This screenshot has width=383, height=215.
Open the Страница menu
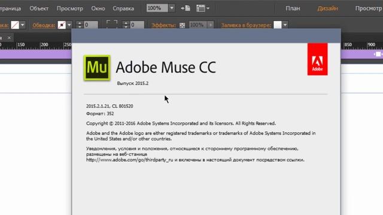(x=10, y=8)
